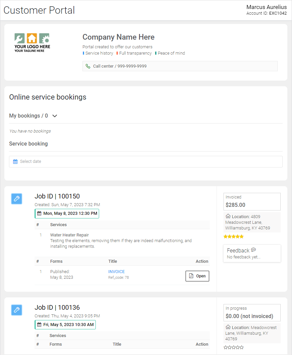This screenshot has width=292, height=355.
Task: Open the invoice PDF with Open button
Action: (197, 276)
